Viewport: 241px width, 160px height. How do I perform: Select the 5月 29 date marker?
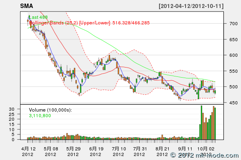tap(73, 148)
